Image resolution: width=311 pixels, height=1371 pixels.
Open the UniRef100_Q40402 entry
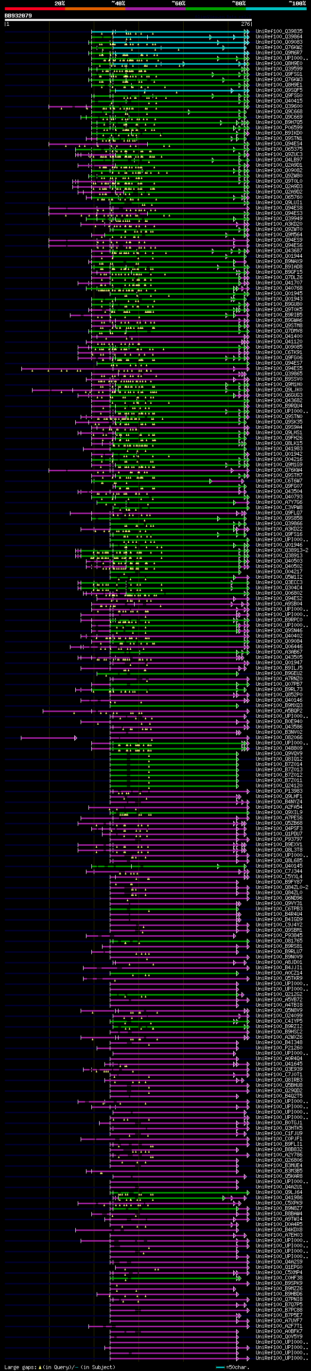coord(279,636)
